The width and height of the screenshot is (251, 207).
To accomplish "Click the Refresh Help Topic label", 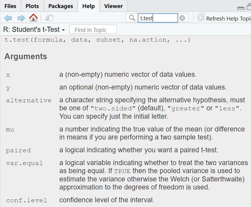I will point(229,18).
